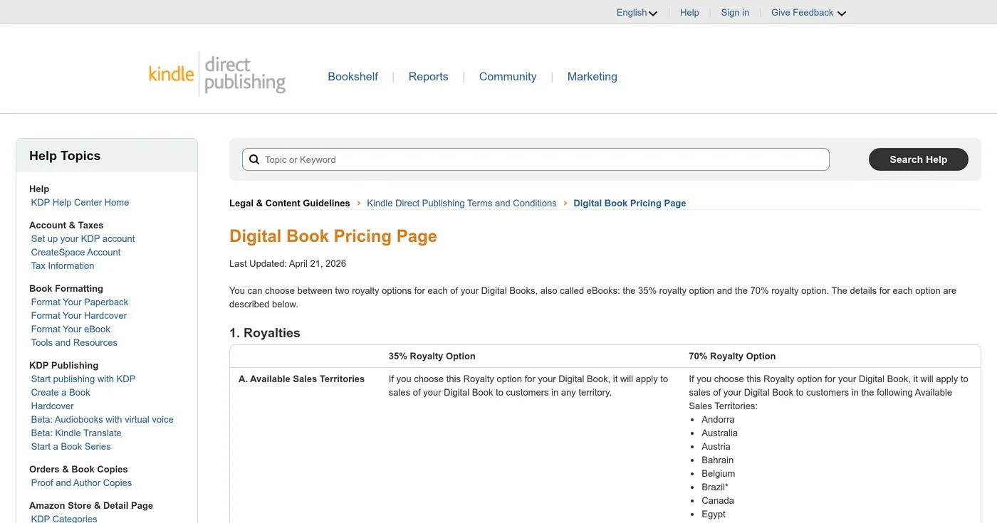The height and width of the screenshot is (523, 997).
Task: Open Format Your eBook link
Action: pos(71,329)
